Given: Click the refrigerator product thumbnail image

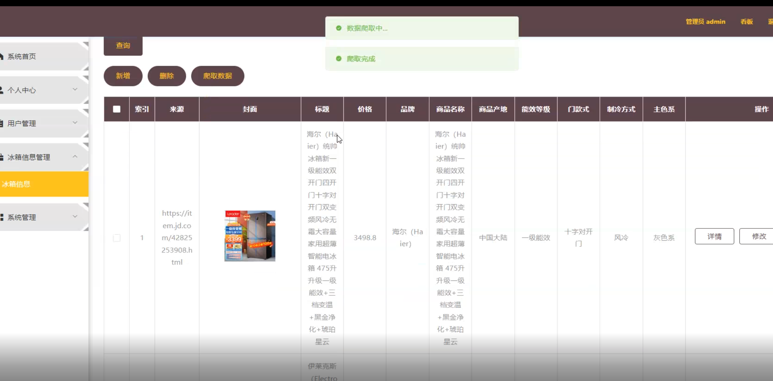Looking at the screenshot, I should coord(249,236).
